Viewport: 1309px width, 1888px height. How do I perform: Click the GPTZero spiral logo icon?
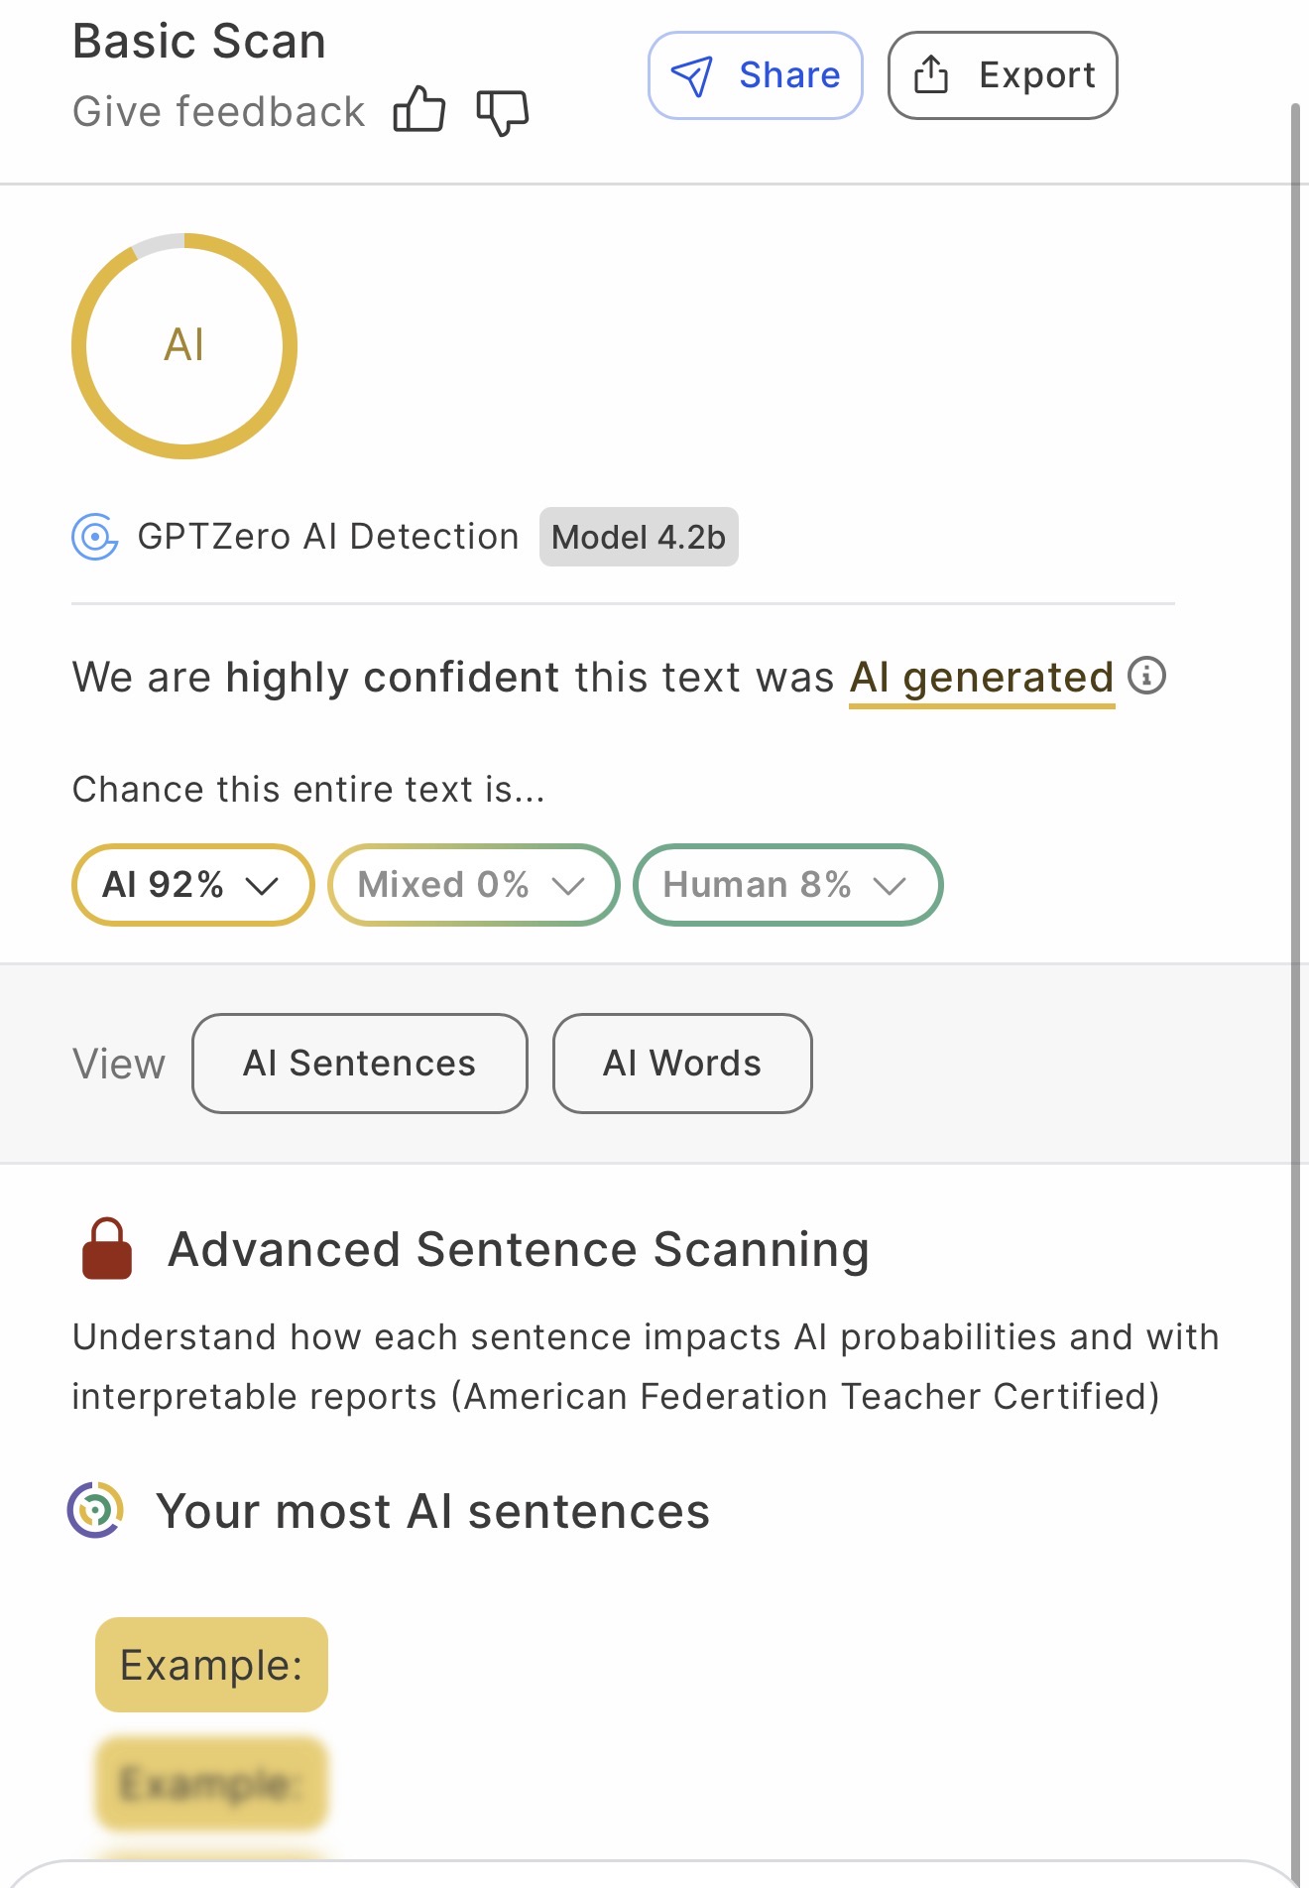point(95,537)
